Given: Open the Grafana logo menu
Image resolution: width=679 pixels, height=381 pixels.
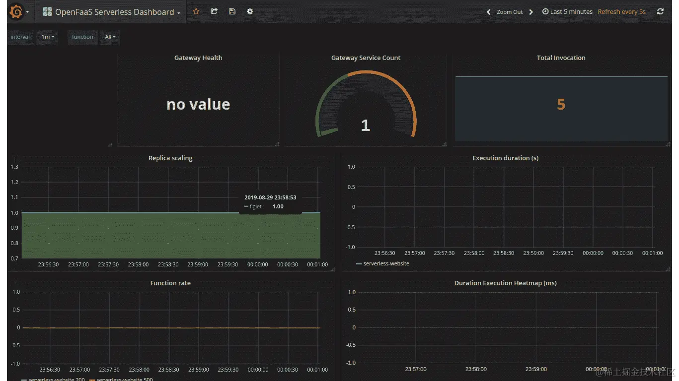Looking at the screenshot, I should [x=14, y=11].
